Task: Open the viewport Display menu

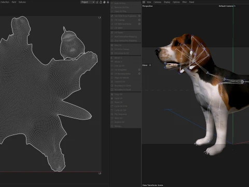Action: coord(167,2)
